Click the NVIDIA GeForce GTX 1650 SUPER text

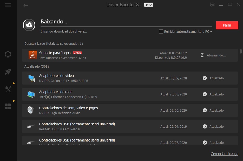63,81
